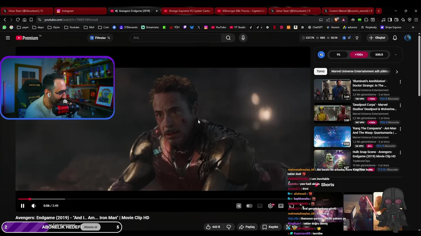Open Brave wallet icon

(x=396, y=20)
